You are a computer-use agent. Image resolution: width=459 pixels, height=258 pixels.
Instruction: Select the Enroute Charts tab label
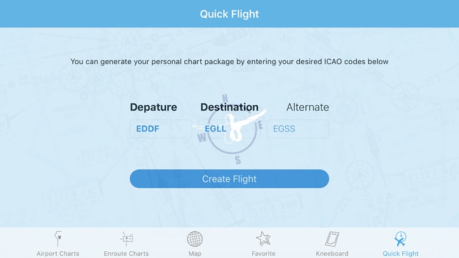pos(127,253)
